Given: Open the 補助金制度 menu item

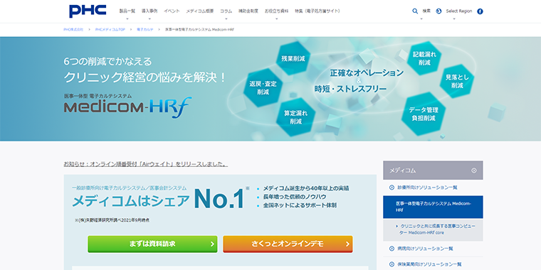Looking at the screenshot, I should 248,11.
